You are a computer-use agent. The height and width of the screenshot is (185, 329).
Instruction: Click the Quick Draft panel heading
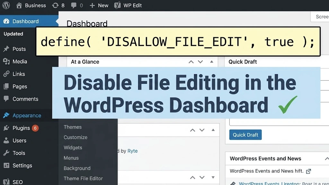(x=243, y=62)
